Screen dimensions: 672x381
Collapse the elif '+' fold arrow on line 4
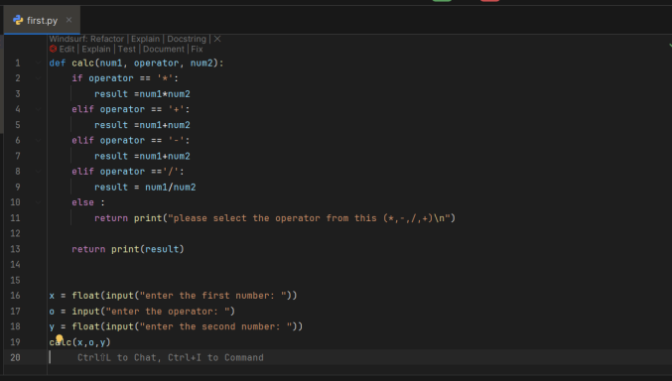(38, 109)
